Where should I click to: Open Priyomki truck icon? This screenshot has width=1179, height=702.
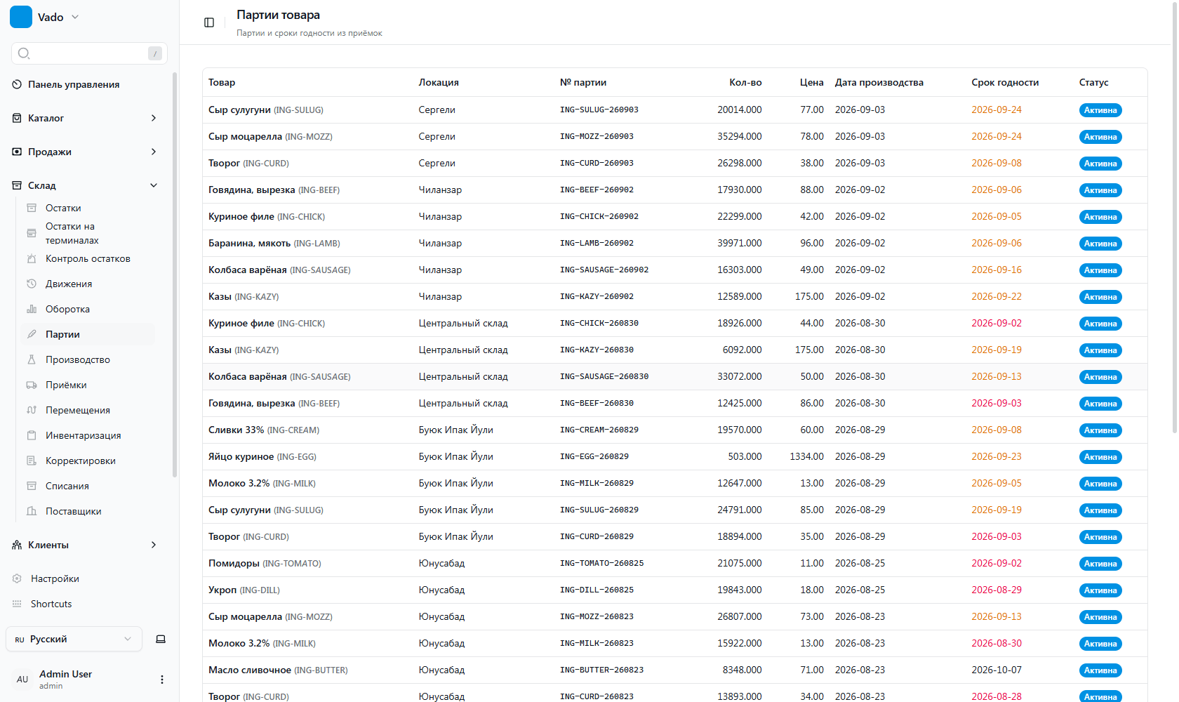(x=32, y=385)
